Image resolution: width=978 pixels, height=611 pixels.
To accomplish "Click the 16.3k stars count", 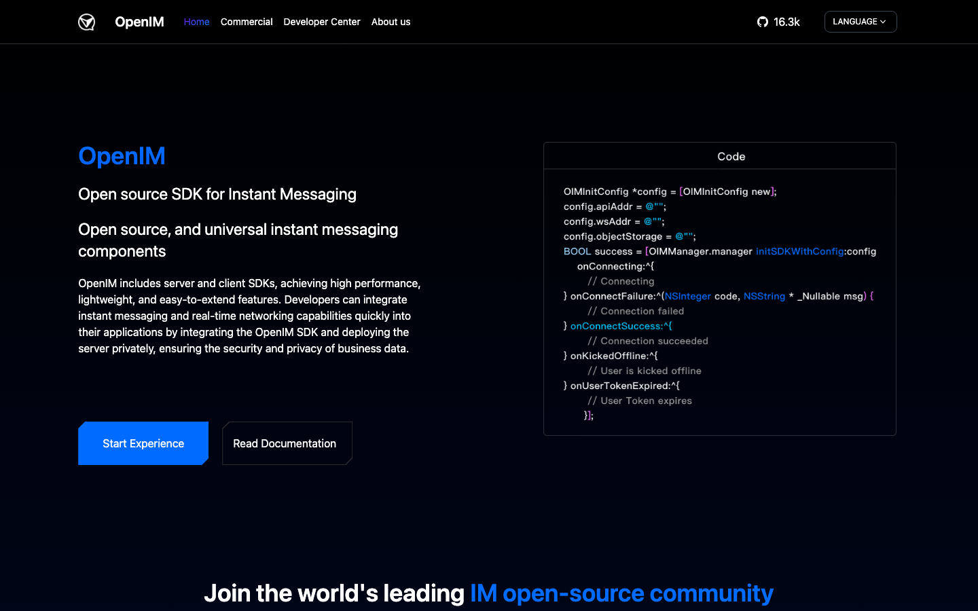I will point(786,22).
